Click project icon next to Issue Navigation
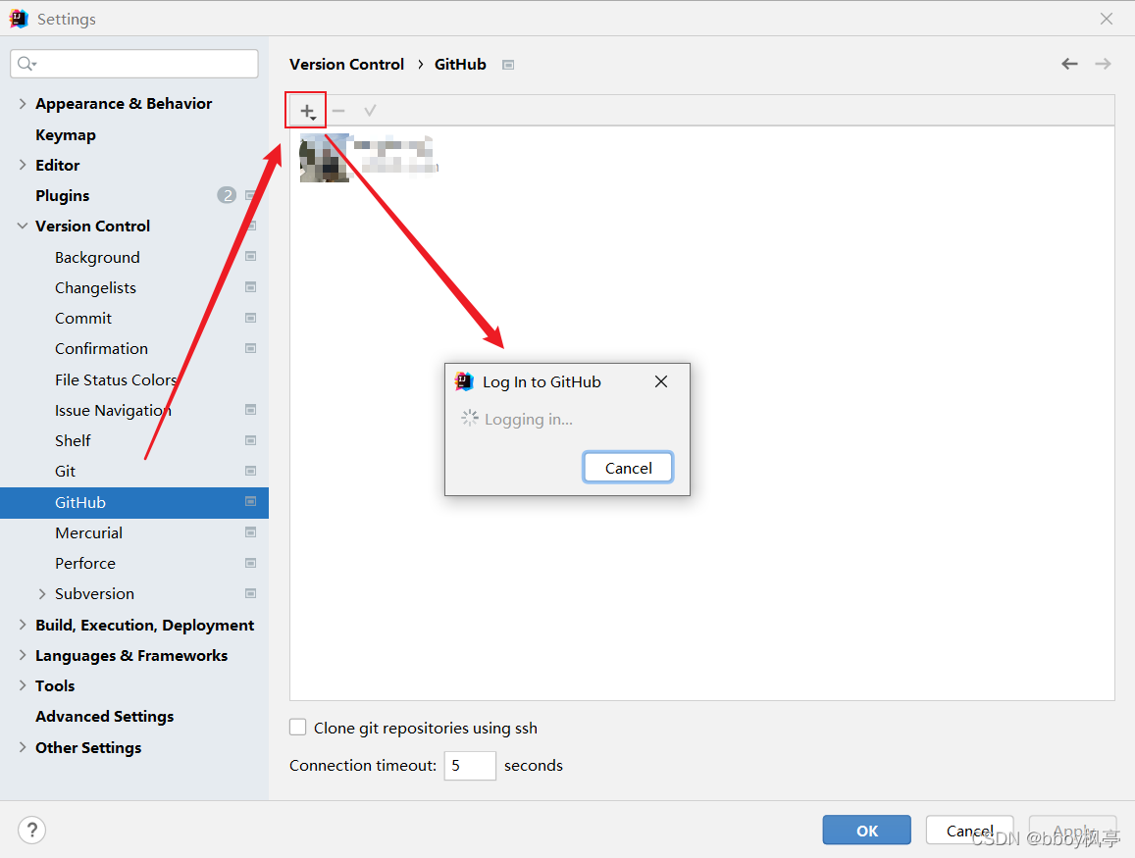The height and width of the screenshot is (858, 1135). pos(250,410)
